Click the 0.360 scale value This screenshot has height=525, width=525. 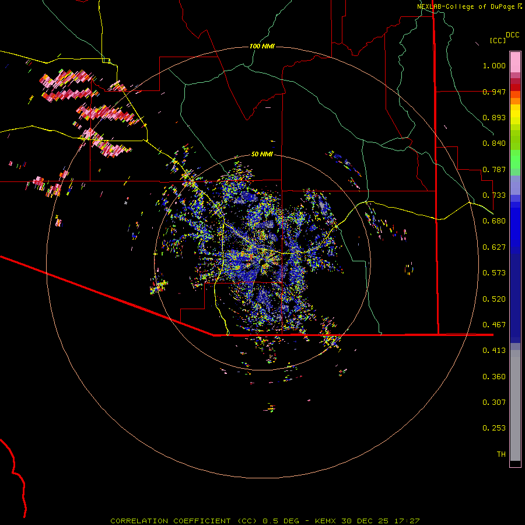494,377
